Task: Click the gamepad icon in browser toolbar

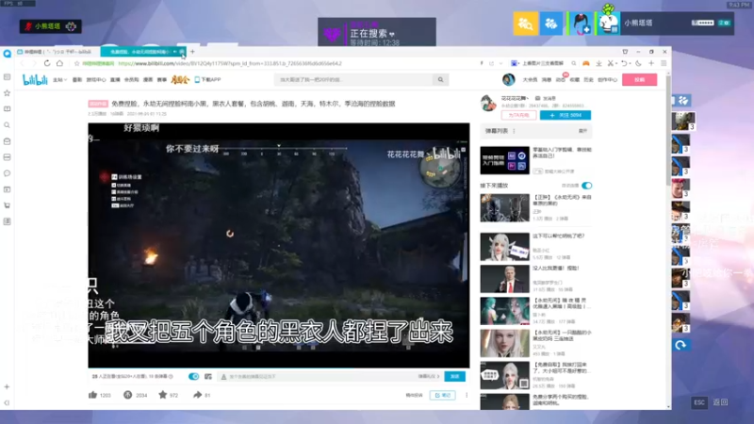Action: [585, 63]
